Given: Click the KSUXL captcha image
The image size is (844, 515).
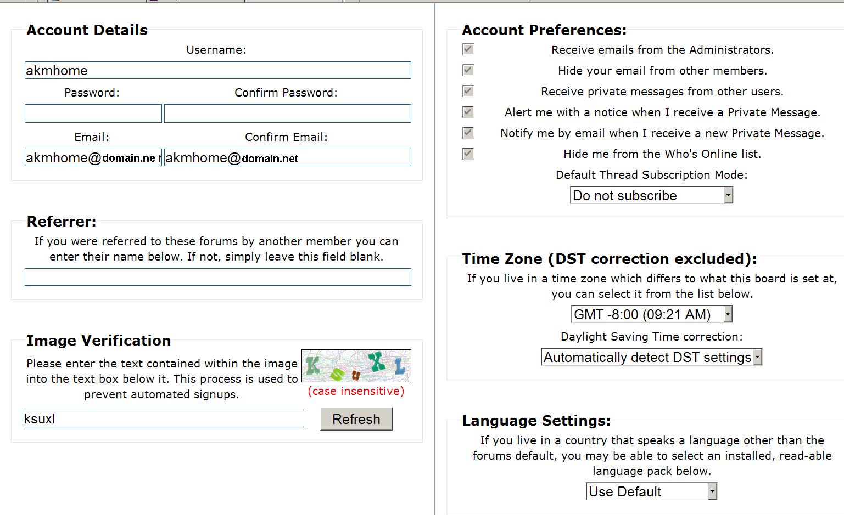Looking at the screenshot, I should tap(356, 366).
